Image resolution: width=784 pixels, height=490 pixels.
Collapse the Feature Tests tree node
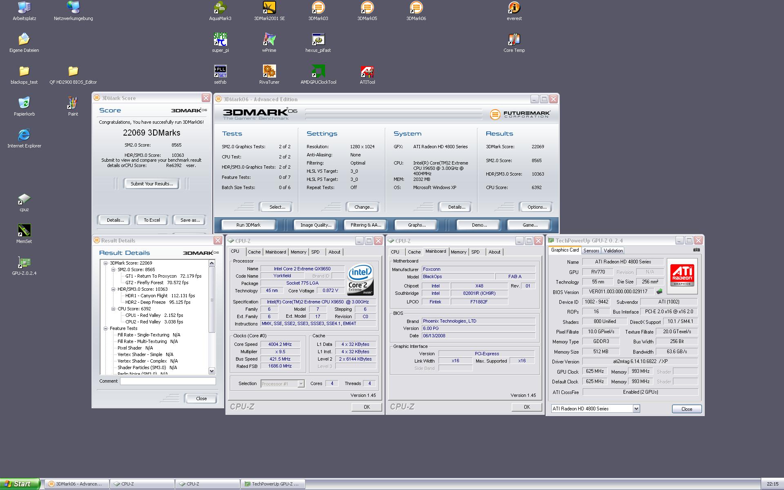(106, 328)
